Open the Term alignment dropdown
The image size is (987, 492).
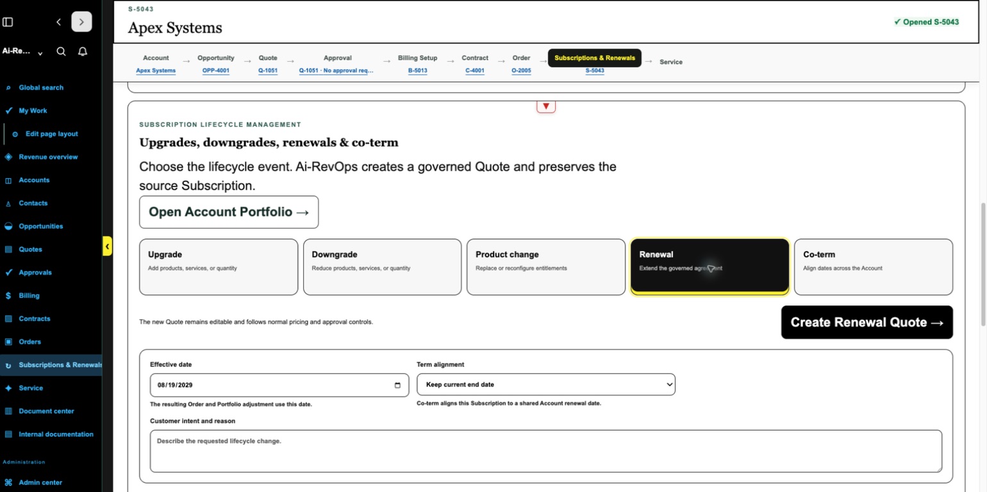tap(546, 384)
